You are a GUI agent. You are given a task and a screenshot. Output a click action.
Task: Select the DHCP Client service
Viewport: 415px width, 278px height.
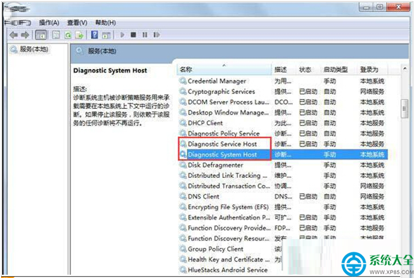[x=283, y=123]
